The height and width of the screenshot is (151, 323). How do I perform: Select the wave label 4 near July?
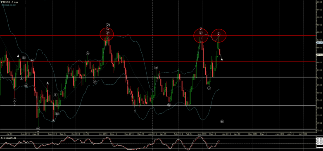coord(18,56)
